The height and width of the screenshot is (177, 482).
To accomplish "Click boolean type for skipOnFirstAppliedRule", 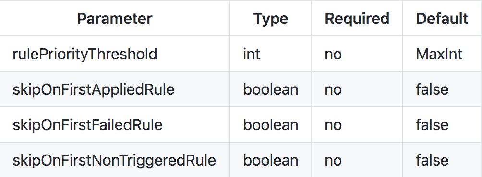I will pos(270,89).
